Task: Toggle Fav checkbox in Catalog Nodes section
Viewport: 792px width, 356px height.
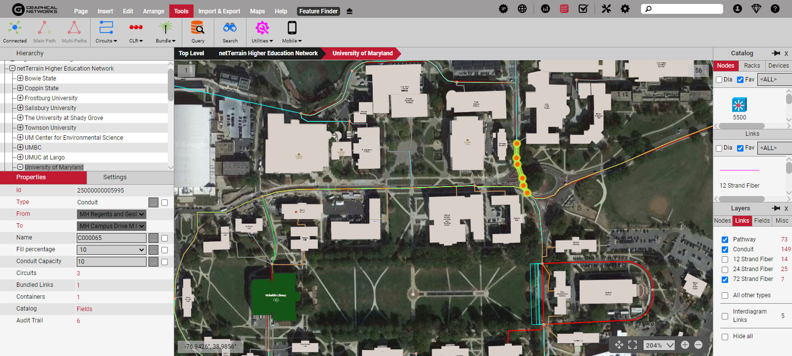Action: pos(740,79)
